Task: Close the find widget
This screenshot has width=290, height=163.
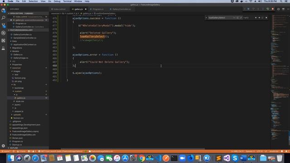Action: click(x=266, y=18)
